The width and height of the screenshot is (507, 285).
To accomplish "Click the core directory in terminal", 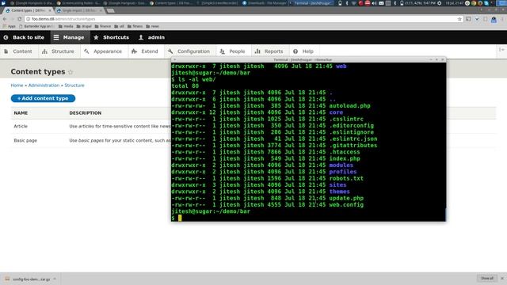I will (x=336, y=112).
